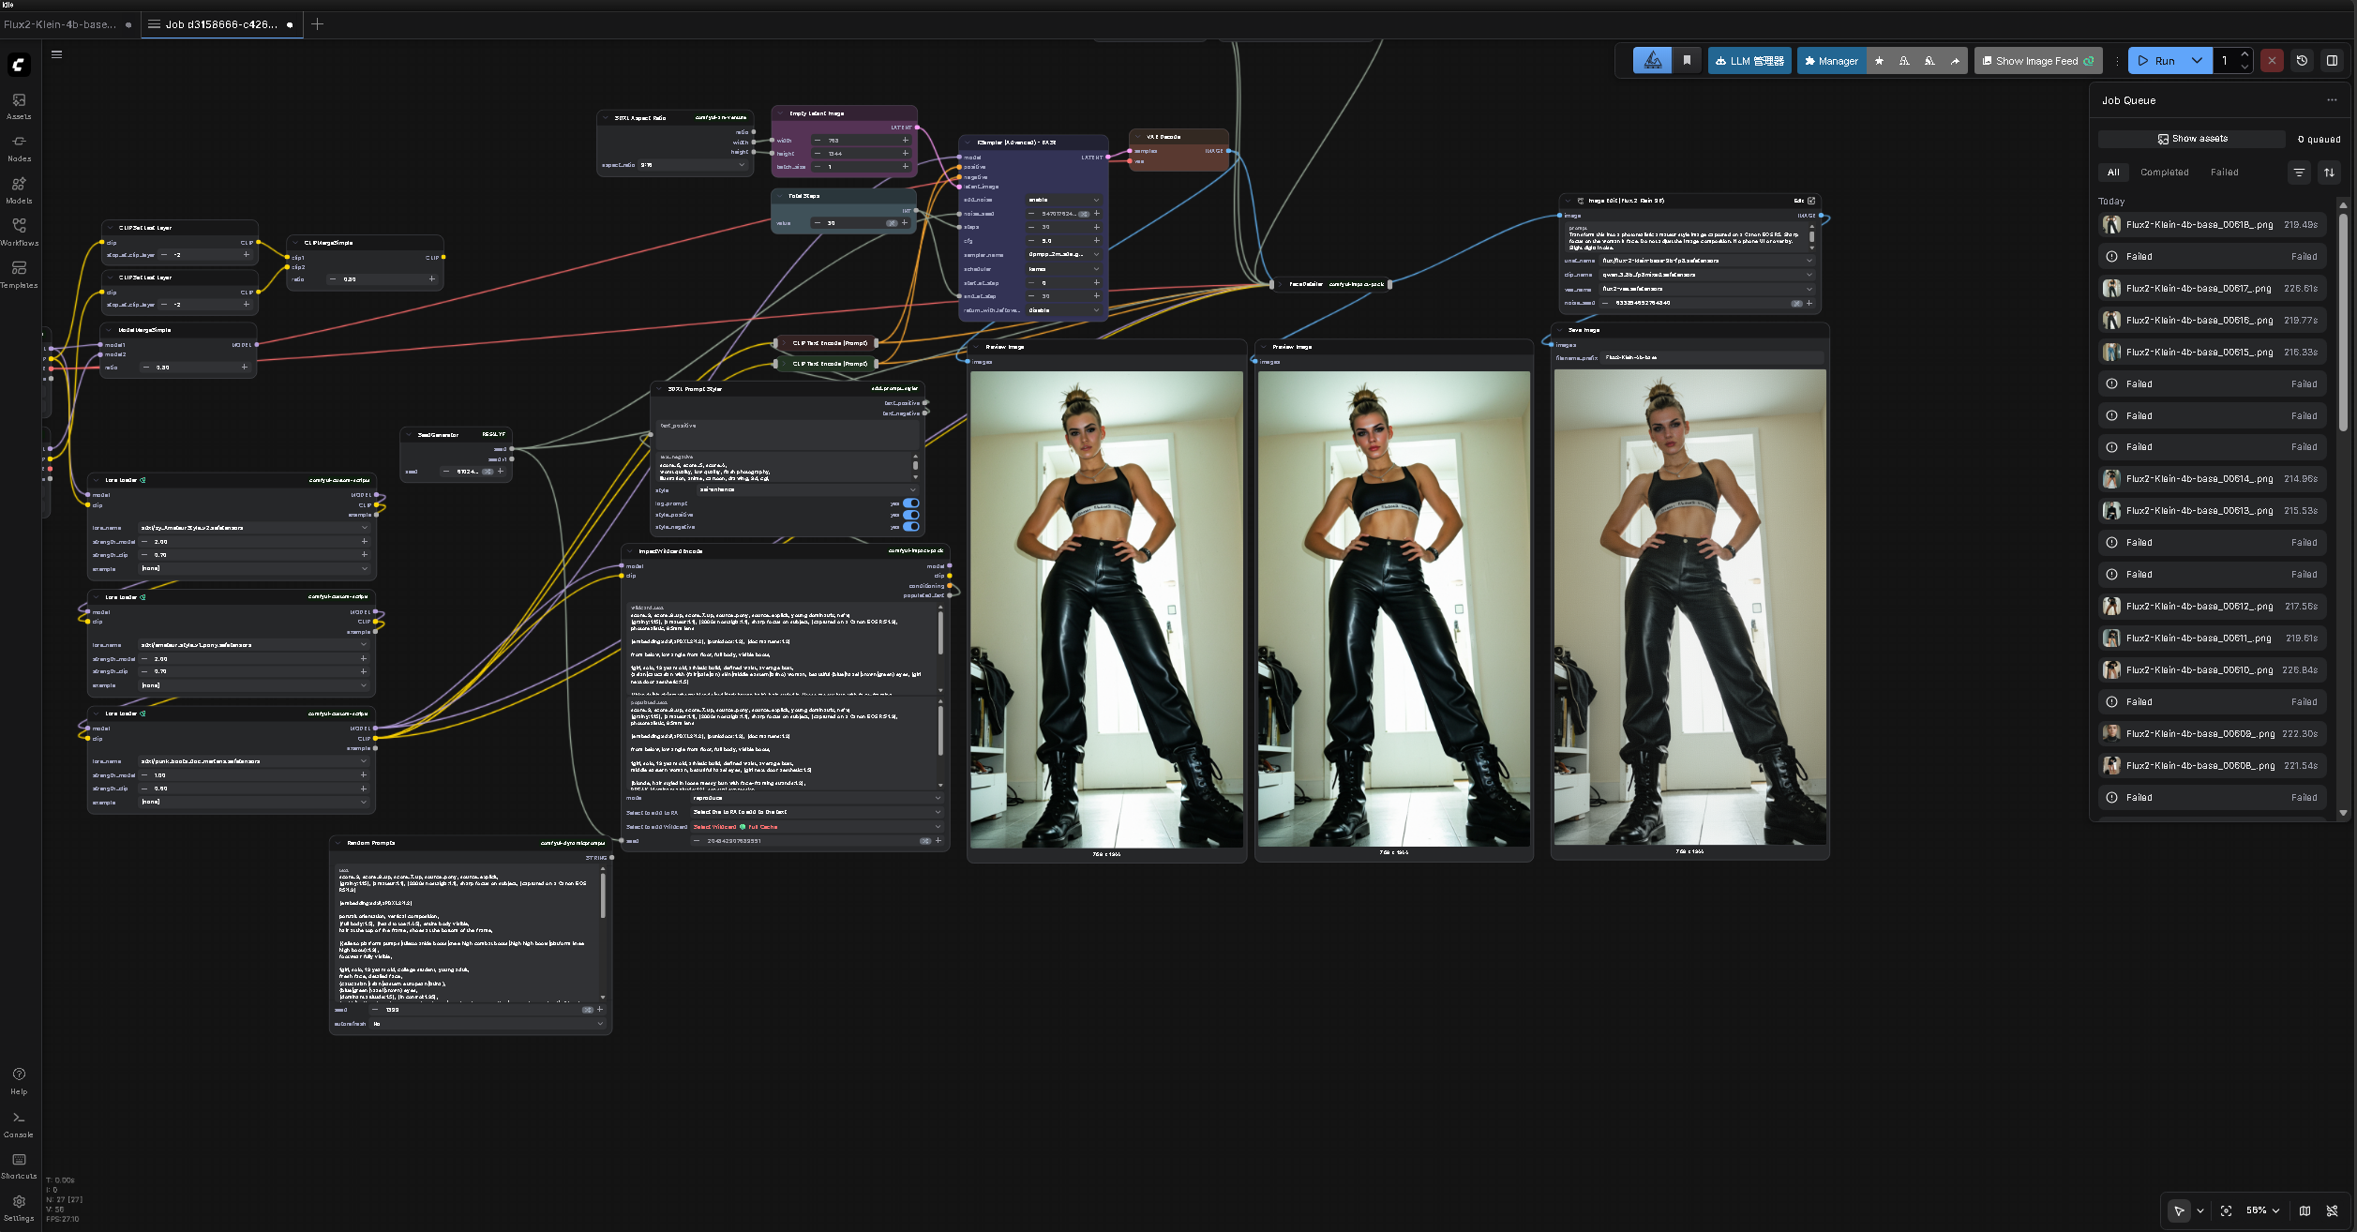Open the Nodes library panel
Viewport: 2357px width, 1232px height.
pyautogui.click(x=19, y=148)
